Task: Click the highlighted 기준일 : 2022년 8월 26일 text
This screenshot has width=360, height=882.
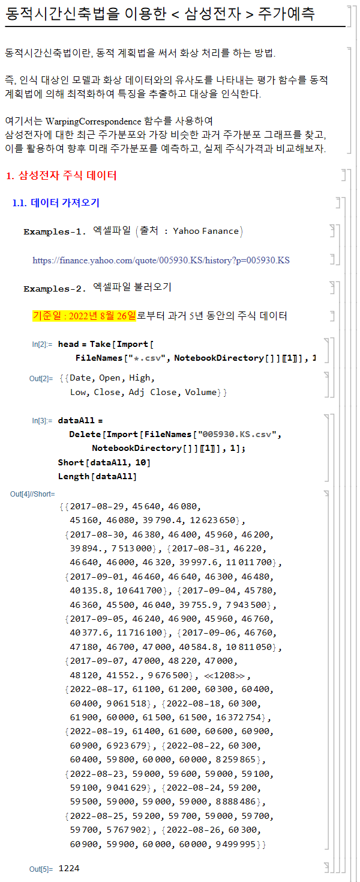Action: [84, 316]
